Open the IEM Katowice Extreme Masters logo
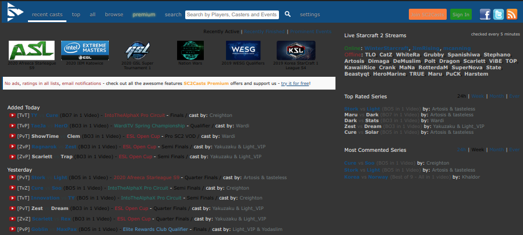Screen dimensions: 523x235 pyautogui.click(x=84, y=51)
